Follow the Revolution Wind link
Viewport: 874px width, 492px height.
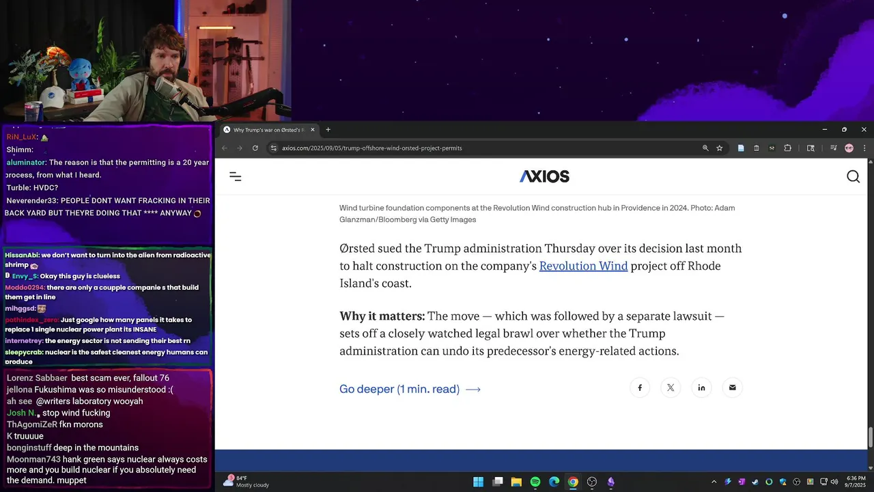[x=583, y=266]
